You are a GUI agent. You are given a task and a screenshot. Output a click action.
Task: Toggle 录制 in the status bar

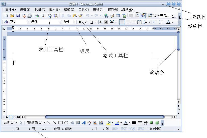pos(115,129)
